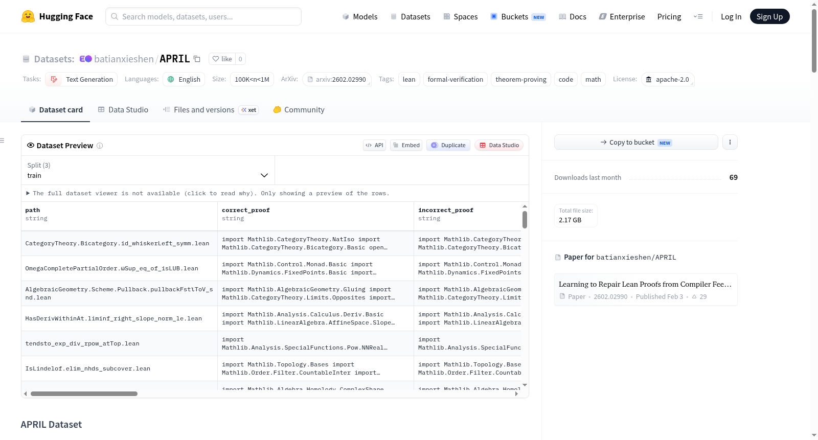818x440 pixels.
Task: Open Buckets from the top navigation
Action: click(x=518, y=16)
